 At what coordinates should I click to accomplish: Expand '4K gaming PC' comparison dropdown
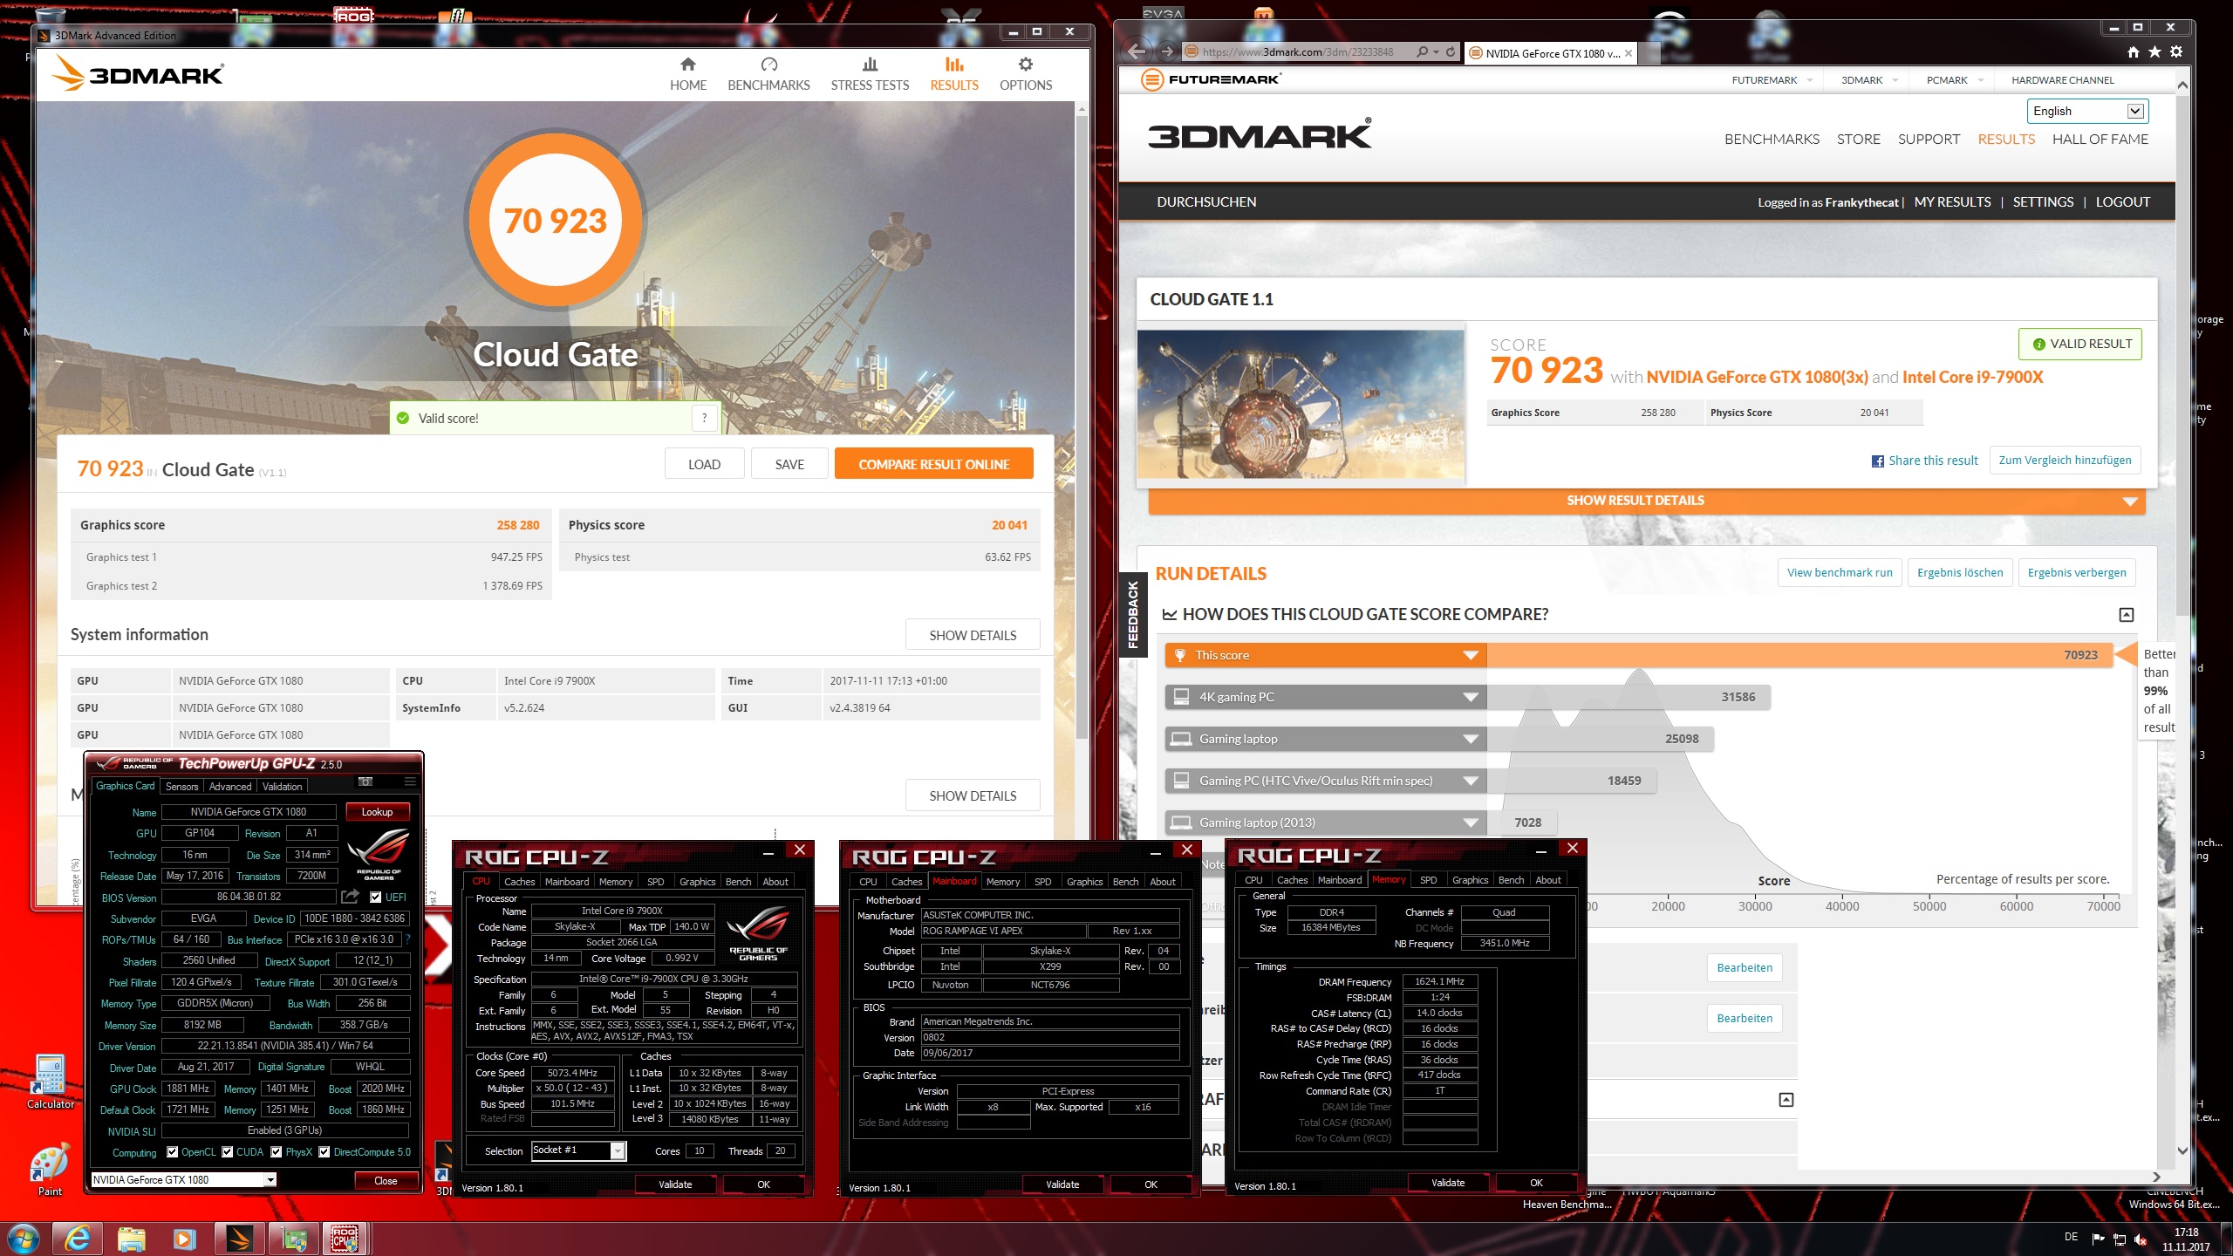tap(1470, 697)
